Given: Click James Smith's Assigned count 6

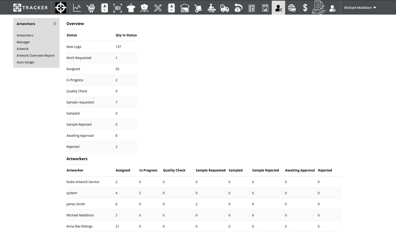Looking at the screenshot, I should tap(116, 204).
